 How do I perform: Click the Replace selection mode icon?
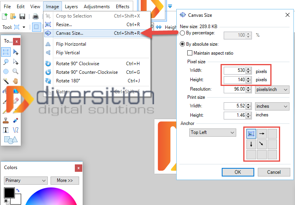[x=36, y=27]
